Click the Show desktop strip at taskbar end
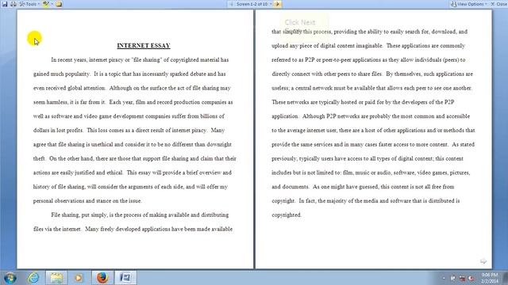 point(506,278)
